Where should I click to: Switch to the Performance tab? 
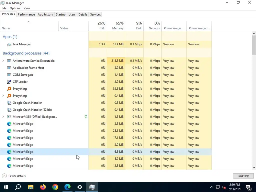tap(26, 14)
